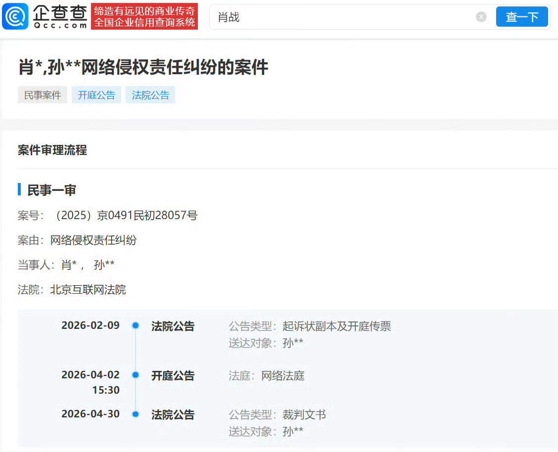Expand the 法院公告 entry dated 2026-02-09
Screen dimensions: 558x452
coord(173,325)
